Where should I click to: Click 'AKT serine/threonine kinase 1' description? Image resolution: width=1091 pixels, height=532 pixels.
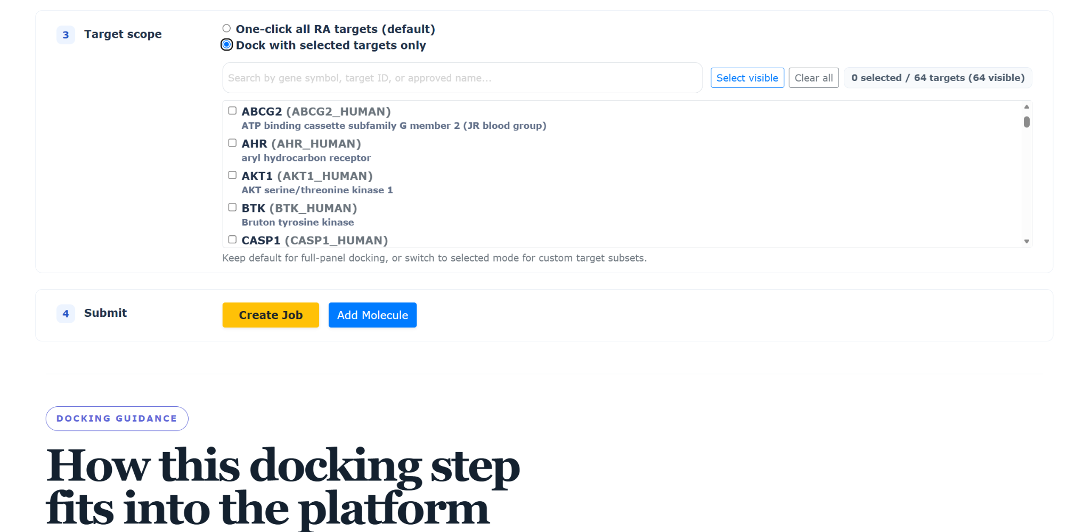317,190
